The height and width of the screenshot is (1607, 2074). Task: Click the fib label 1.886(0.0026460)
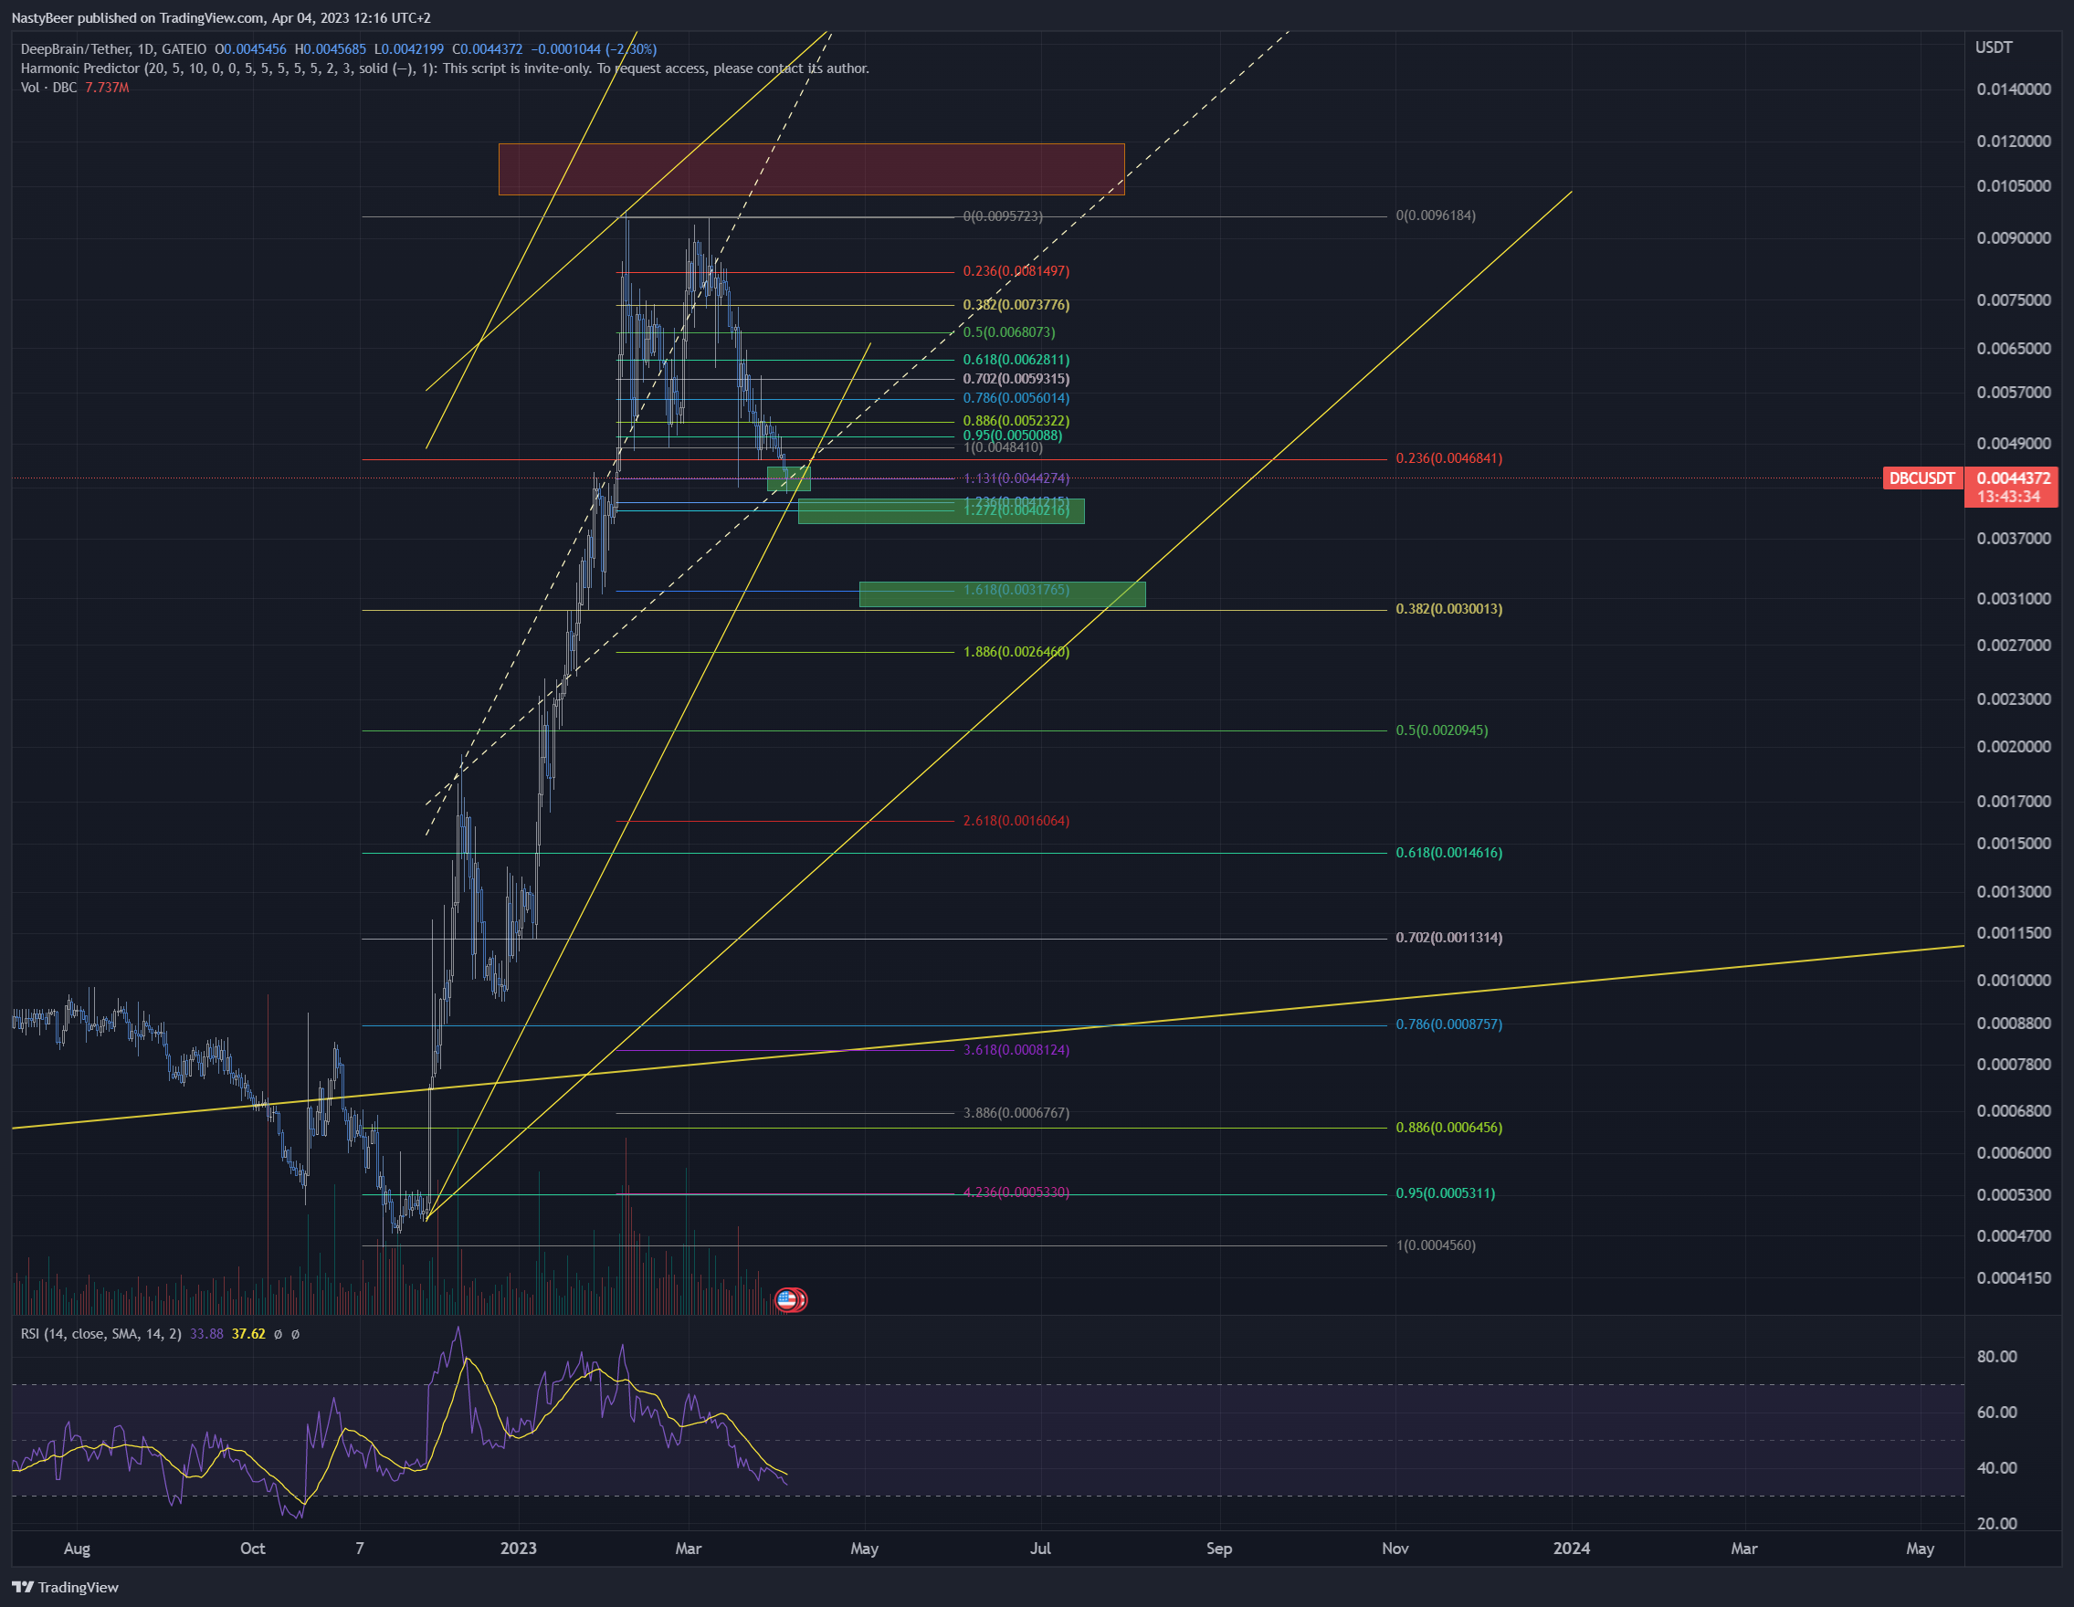[1016, 652]
